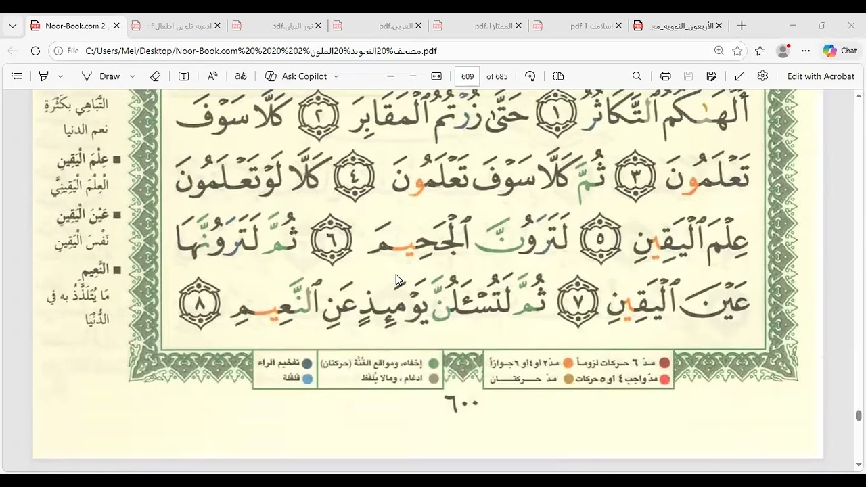This screenshot has width=866, height=487.
Task: Switch to الأربعون النووية tab
Action: (679, 26)
